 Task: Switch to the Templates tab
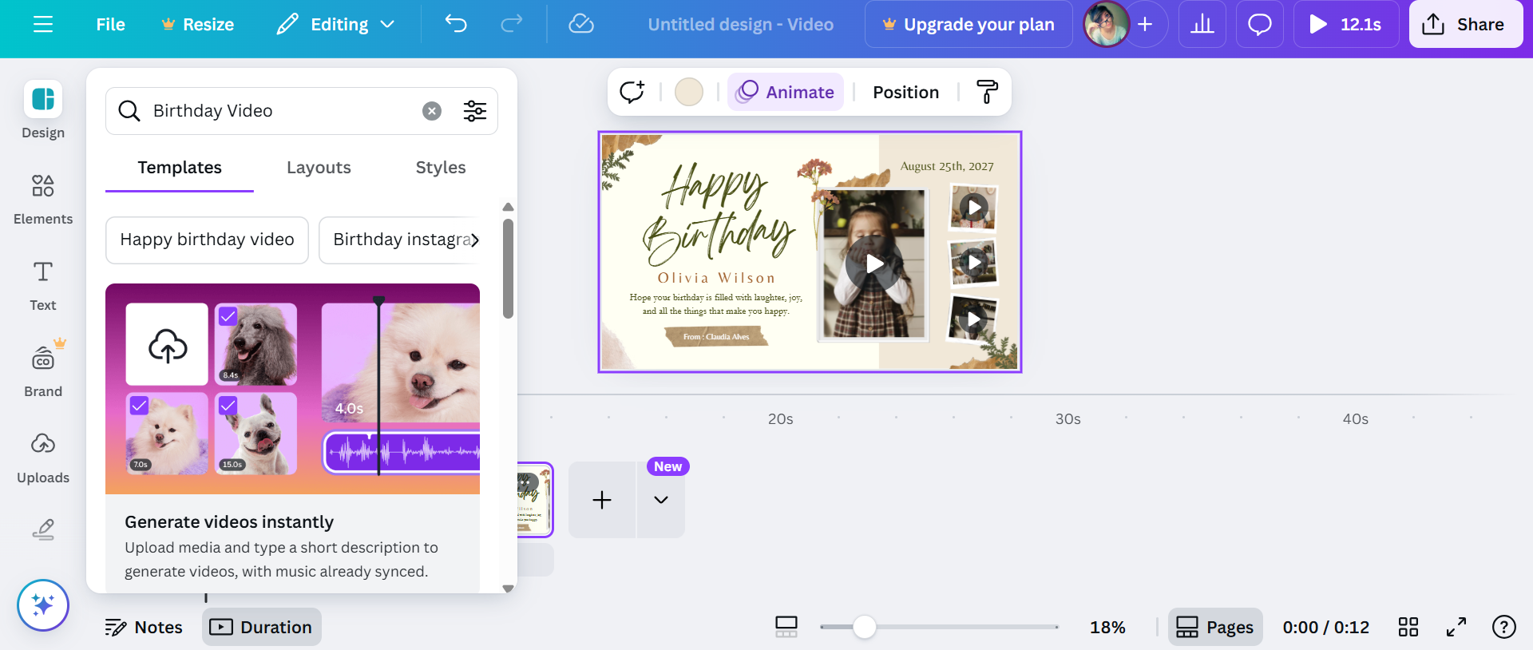[180, 168]
